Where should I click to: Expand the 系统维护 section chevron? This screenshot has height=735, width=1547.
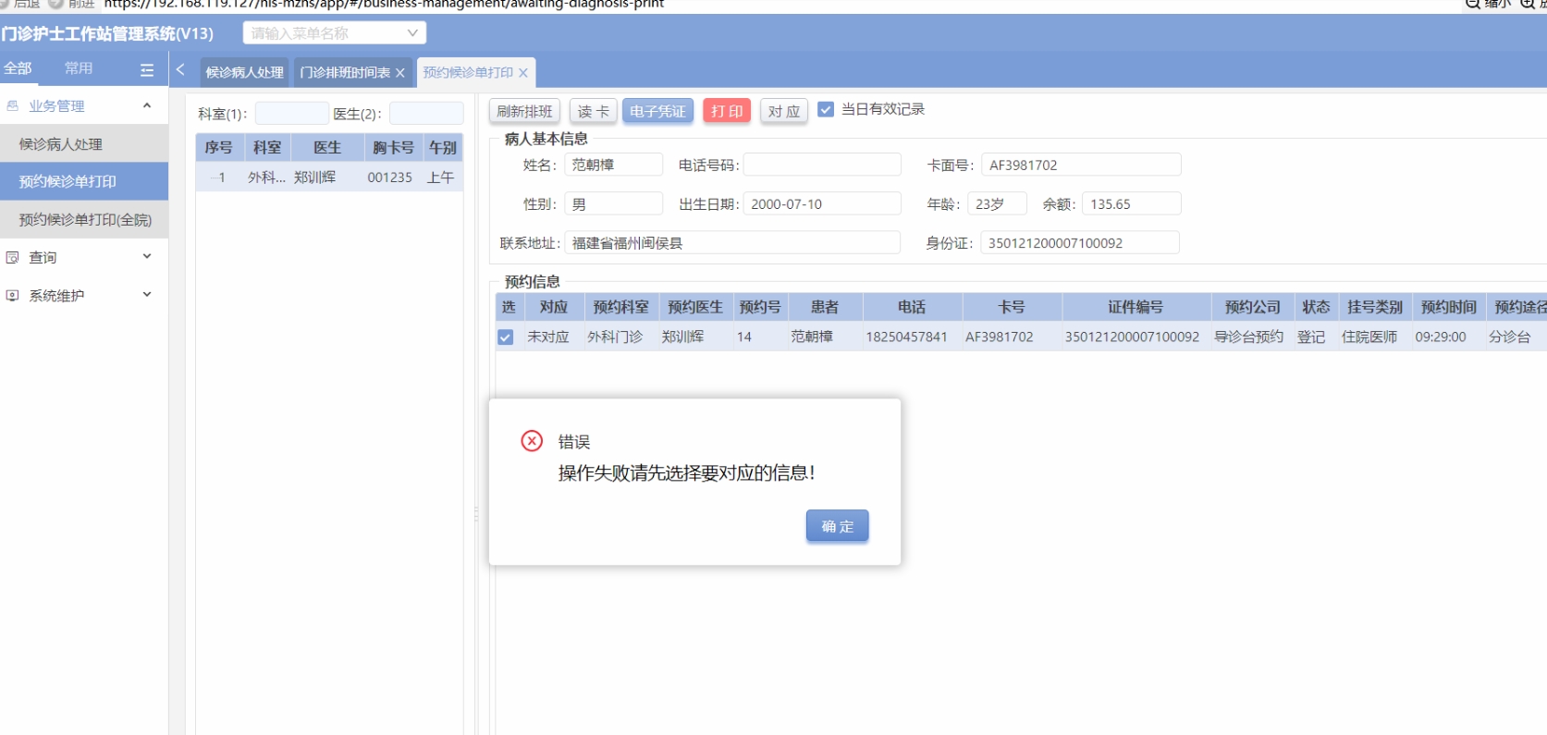pyautogui.click(x=147, y=294)
